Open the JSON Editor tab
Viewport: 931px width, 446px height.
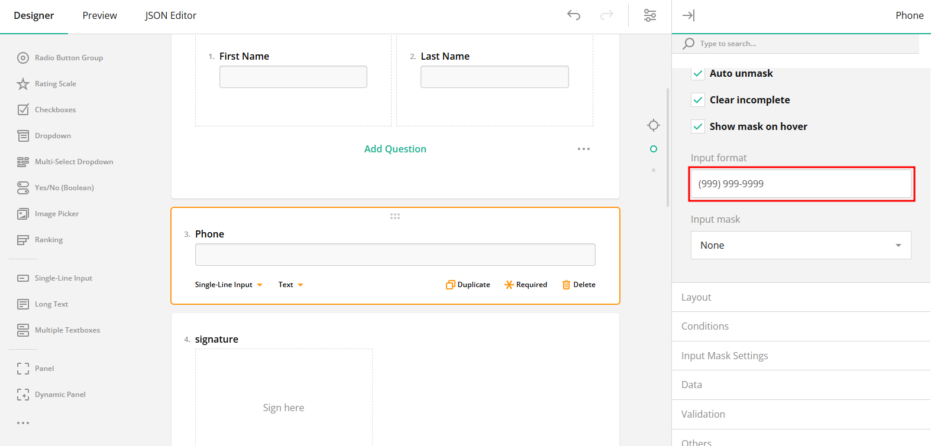coord(170,15)
